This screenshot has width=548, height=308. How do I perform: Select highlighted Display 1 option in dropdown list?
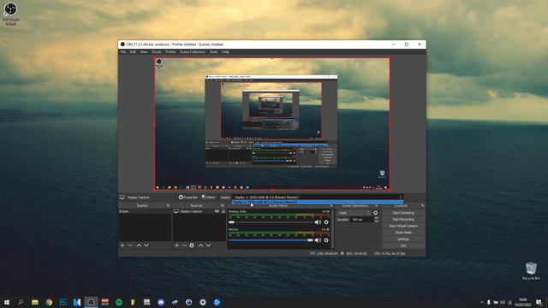(x=318, y=202)
